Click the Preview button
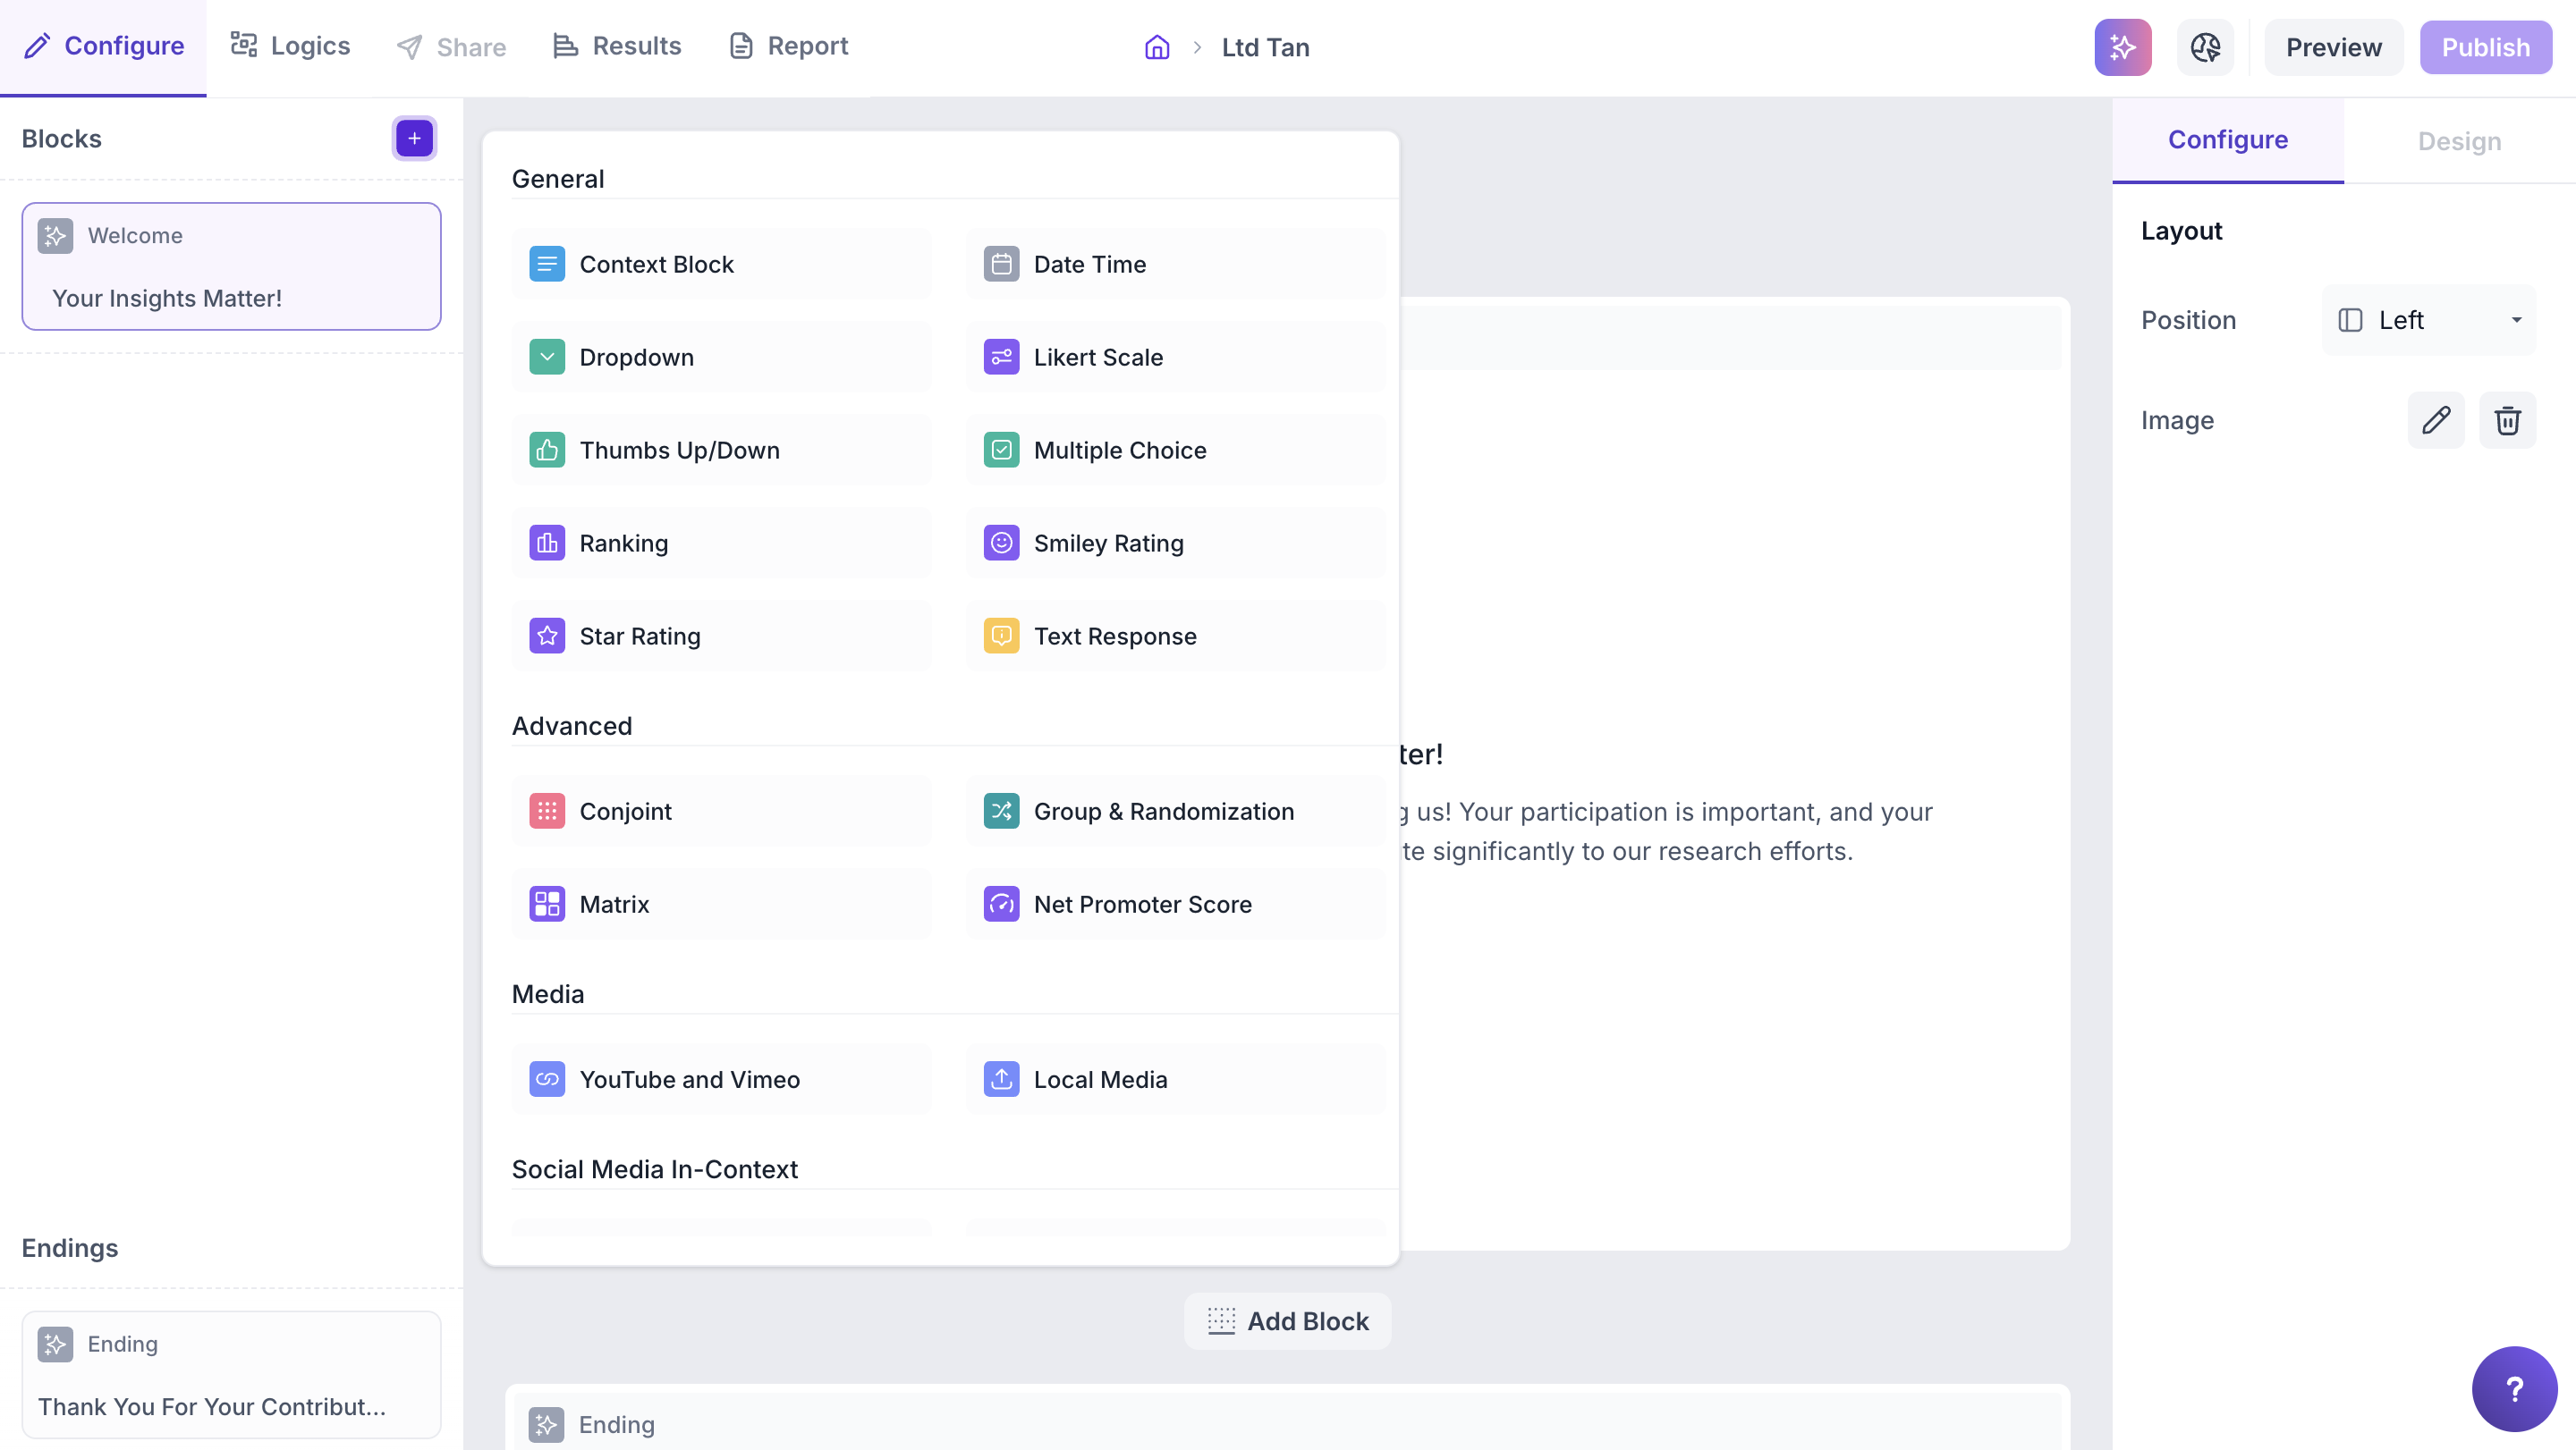The height and width of the screenshot is (1450, 2576). [x=2332, y=47]
